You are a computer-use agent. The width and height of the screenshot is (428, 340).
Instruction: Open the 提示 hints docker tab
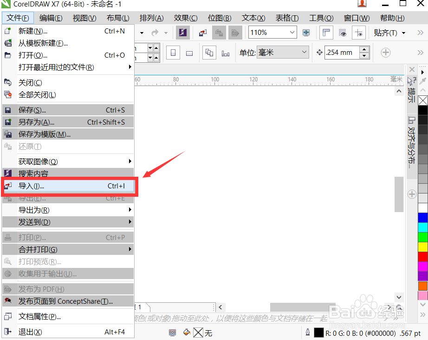[412, 90]
